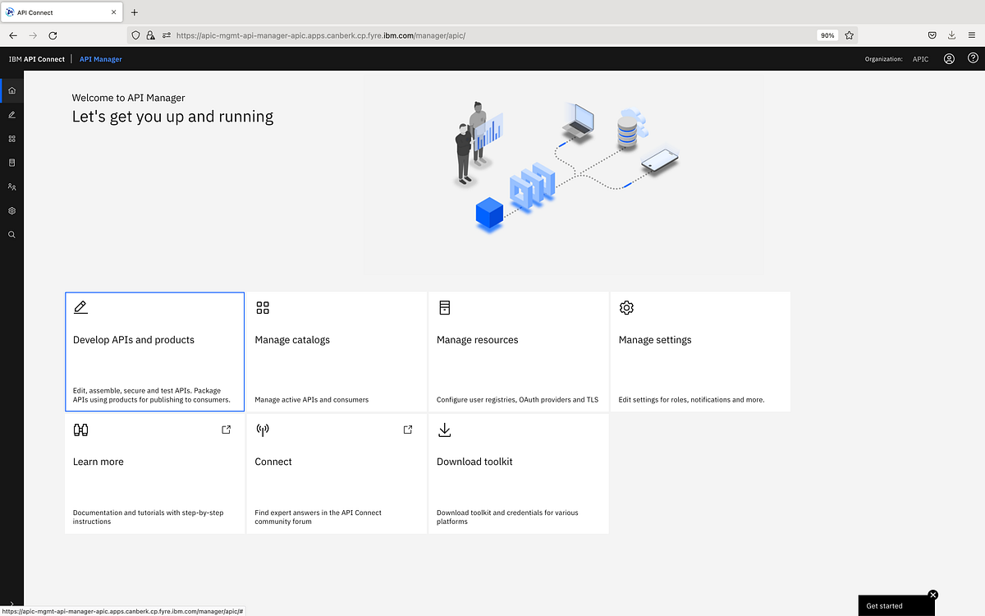Switch to the API Connect browser tab

pos(57,11)
